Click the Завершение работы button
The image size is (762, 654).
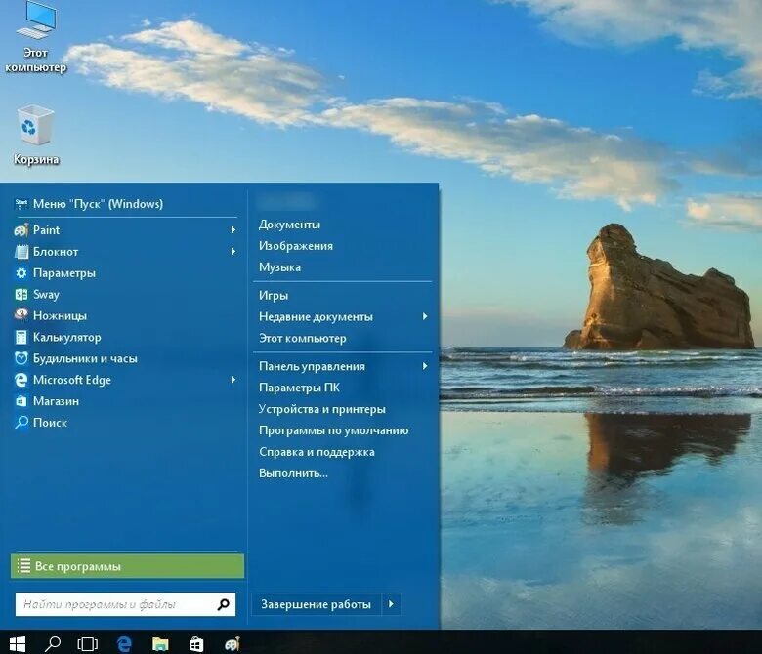point(317,604)
